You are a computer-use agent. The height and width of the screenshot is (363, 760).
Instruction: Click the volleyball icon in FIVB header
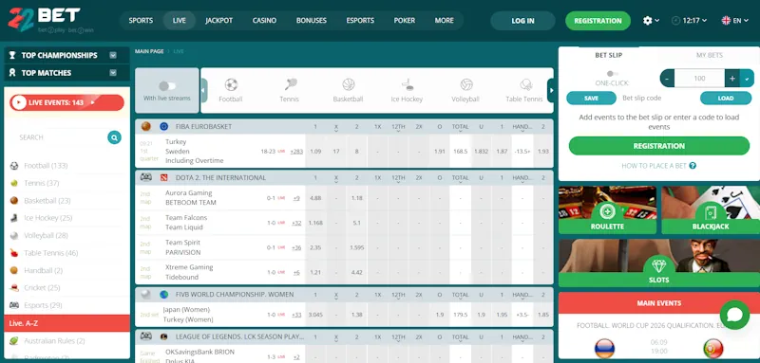(145, 295)
